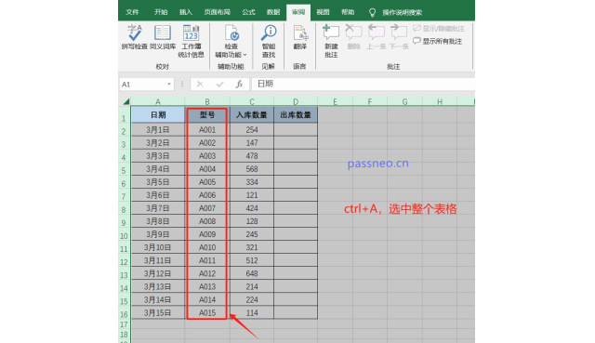
Task: Go to next comment 下一条
Action: [399, 37]
